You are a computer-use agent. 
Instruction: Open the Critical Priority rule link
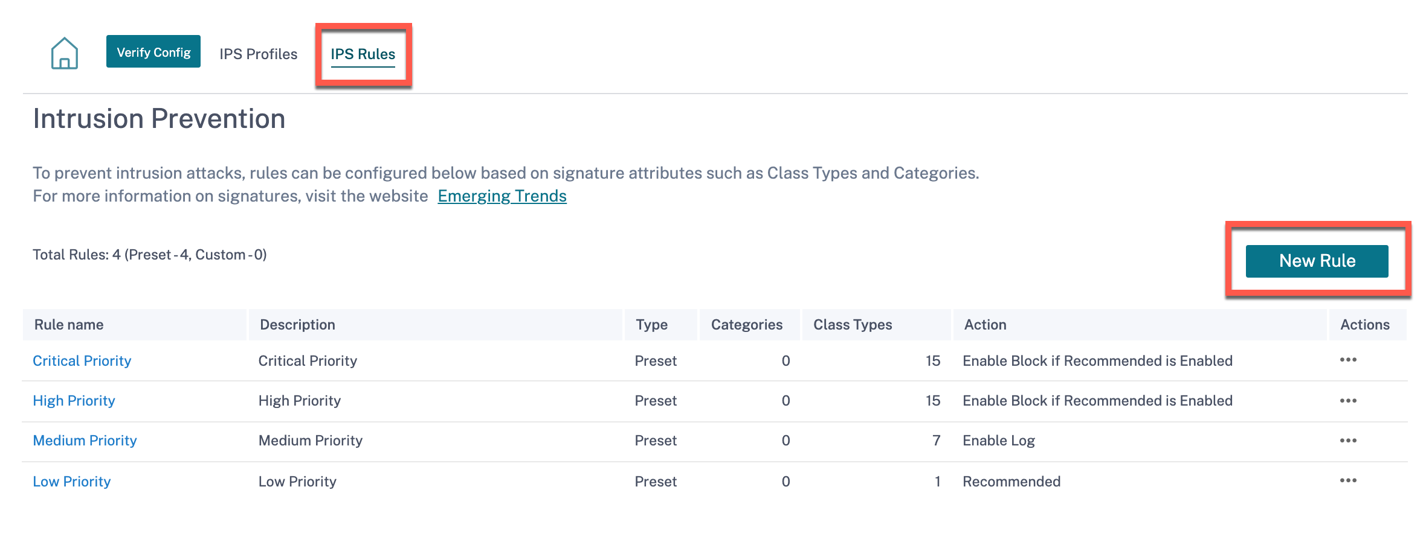(x=82, y=360)
